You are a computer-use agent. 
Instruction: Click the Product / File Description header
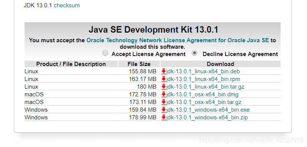[x=71, y=64]
